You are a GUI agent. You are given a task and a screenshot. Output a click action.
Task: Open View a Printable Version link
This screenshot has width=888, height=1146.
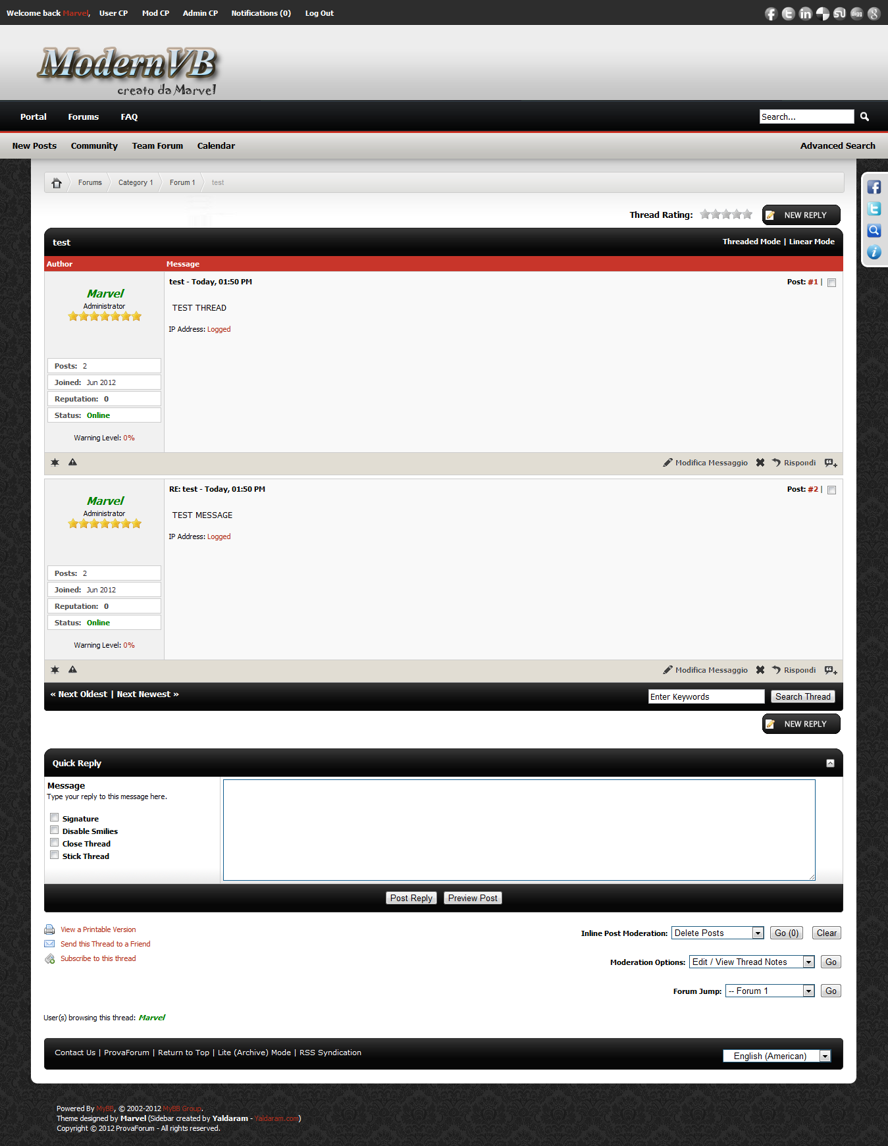[x=98, y=930]
